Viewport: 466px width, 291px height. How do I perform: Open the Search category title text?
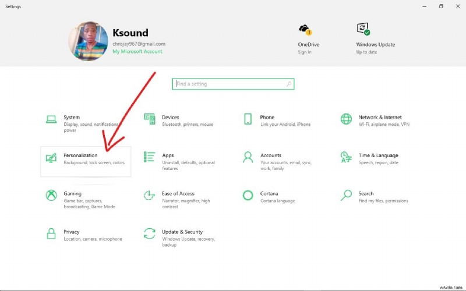[366, 194]
